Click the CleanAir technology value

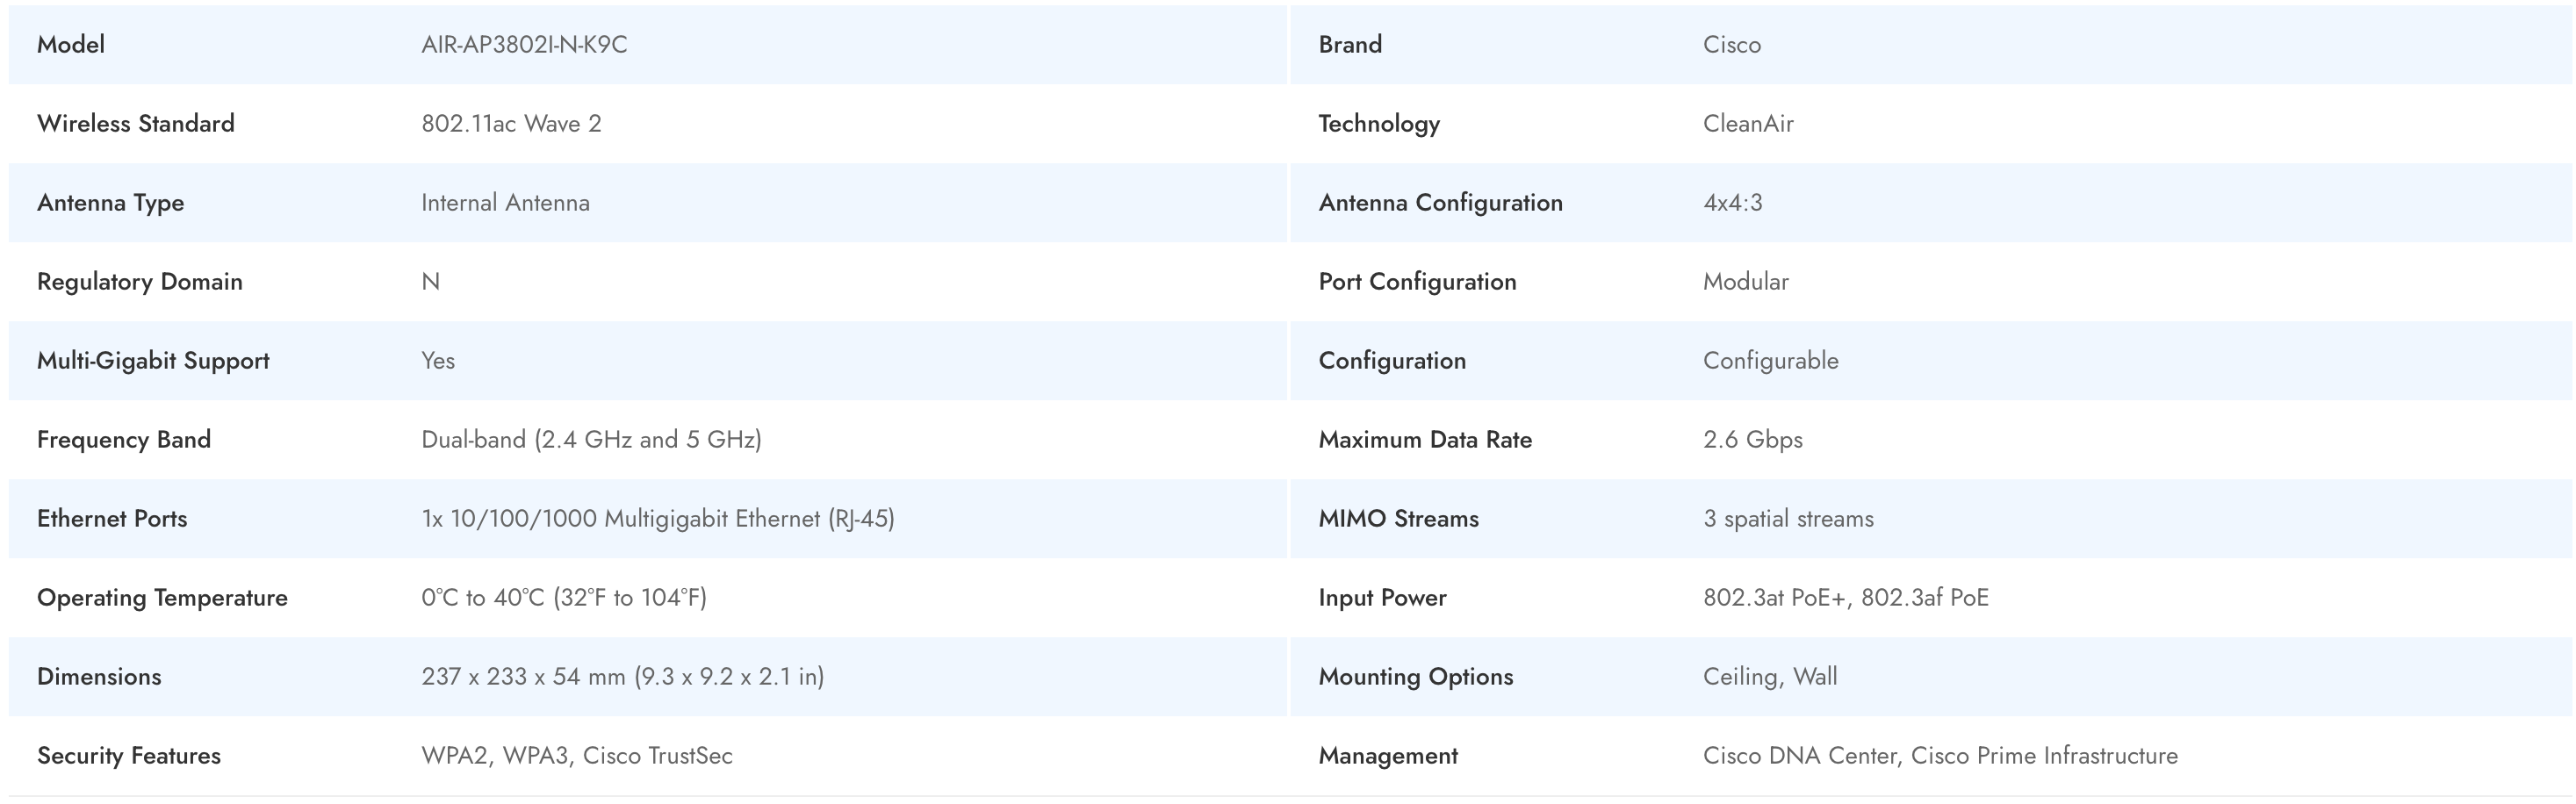click(x=1748, y=124)
